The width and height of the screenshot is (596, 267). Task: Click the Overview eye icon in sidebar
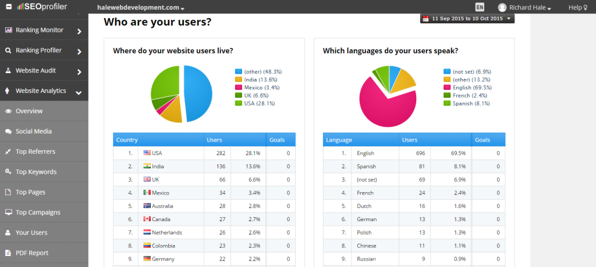[8, 111]
